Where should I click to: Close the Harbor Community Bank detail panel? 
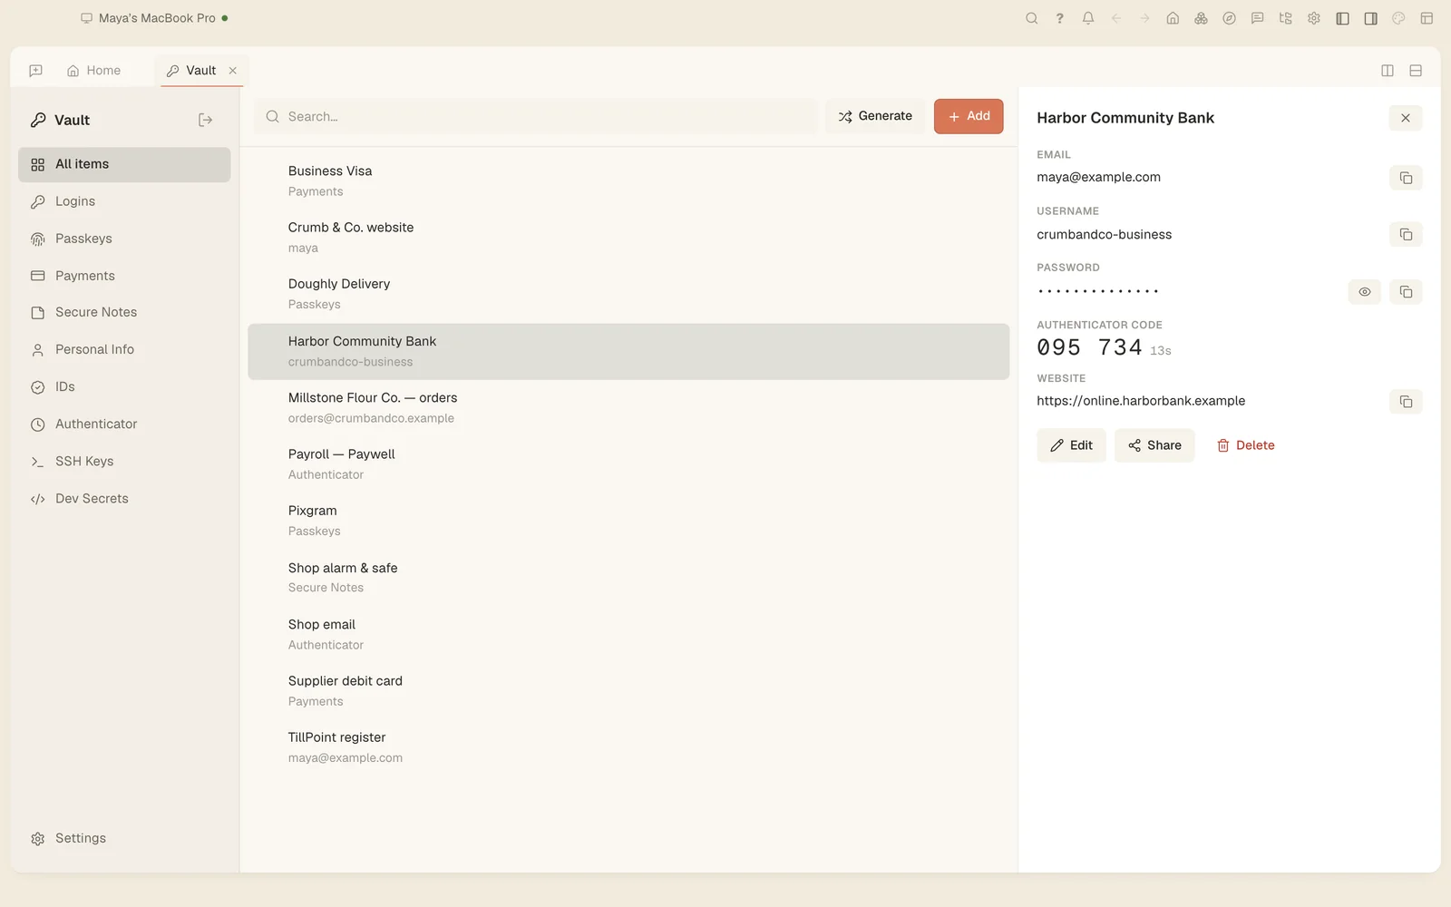1406,118
